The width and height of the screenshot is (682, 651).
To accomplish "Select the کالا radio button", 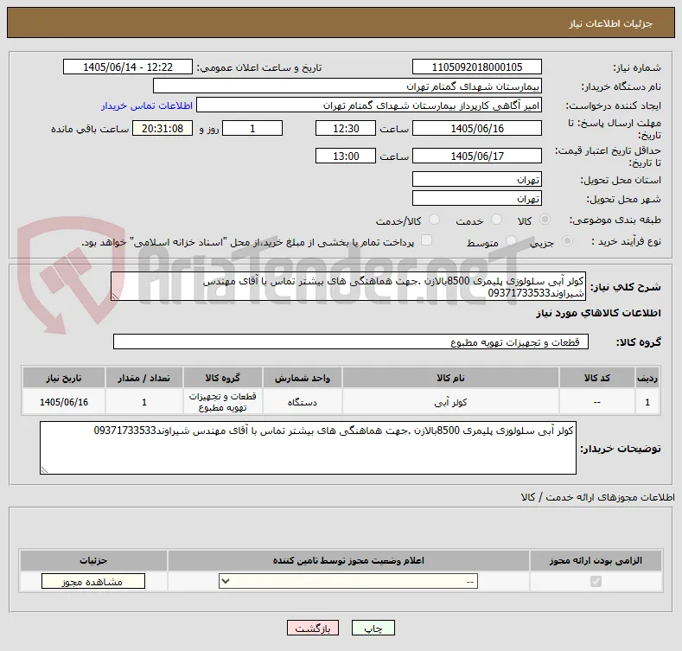I will point(545,220).
